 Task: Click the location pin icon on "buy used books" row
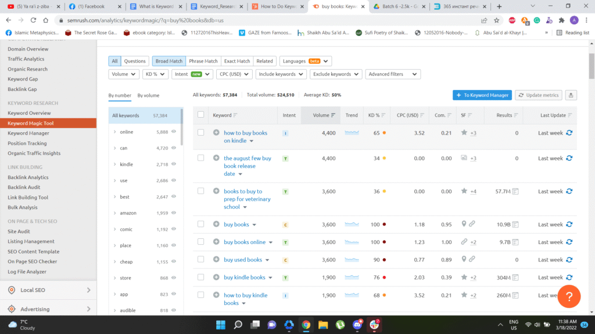pyautogui.click(x=463, y=259)
